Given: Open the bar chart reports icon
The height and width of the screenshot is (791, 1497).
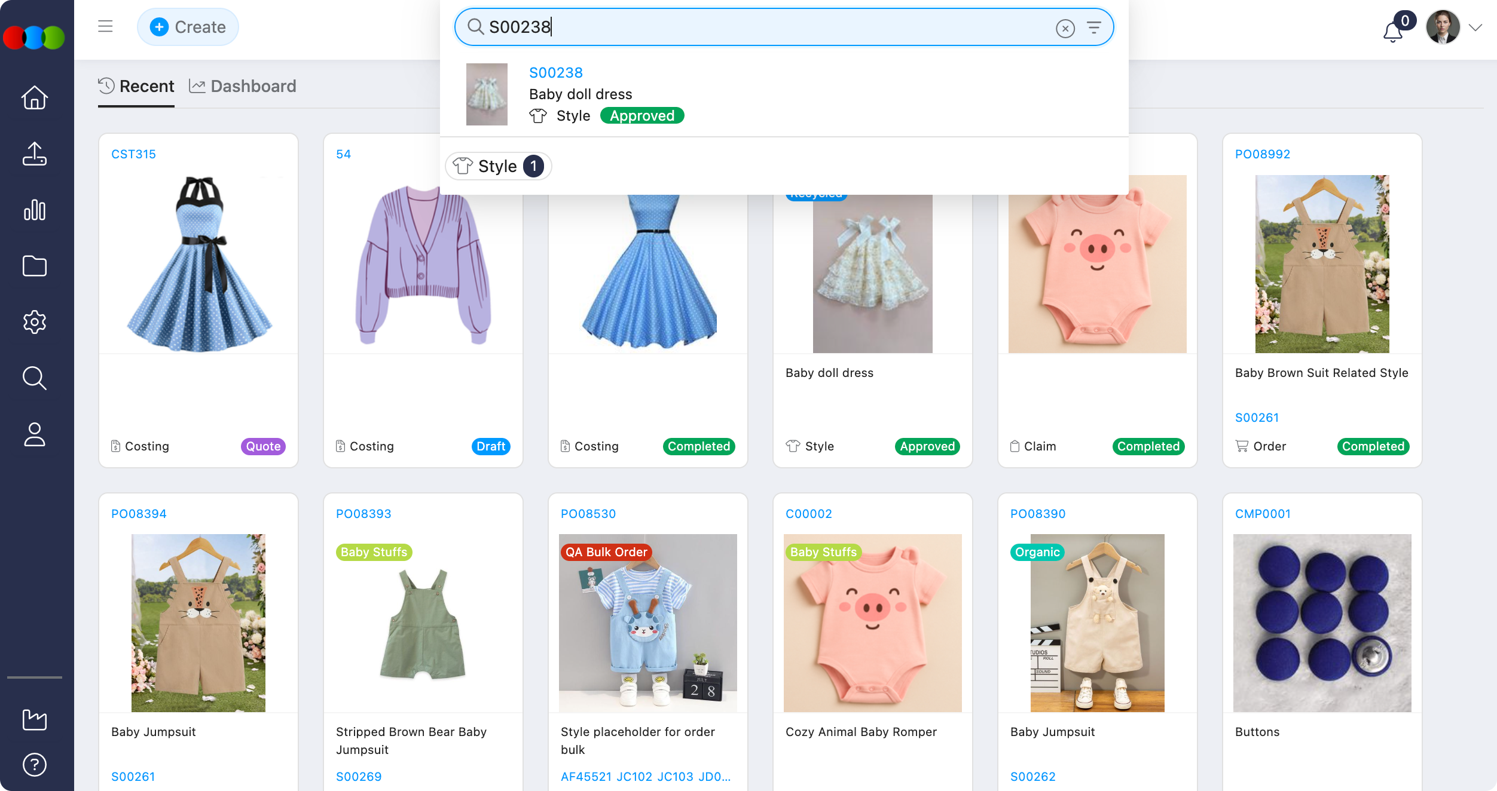Looking at the screenshot, I should coord(35,210).
